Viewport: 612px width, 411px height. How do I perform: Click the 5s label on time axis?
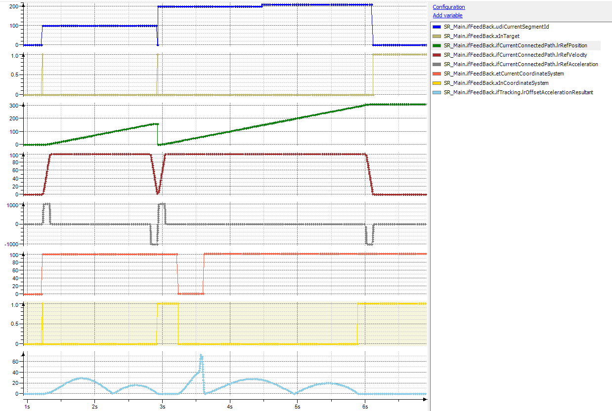click(297, 406)
